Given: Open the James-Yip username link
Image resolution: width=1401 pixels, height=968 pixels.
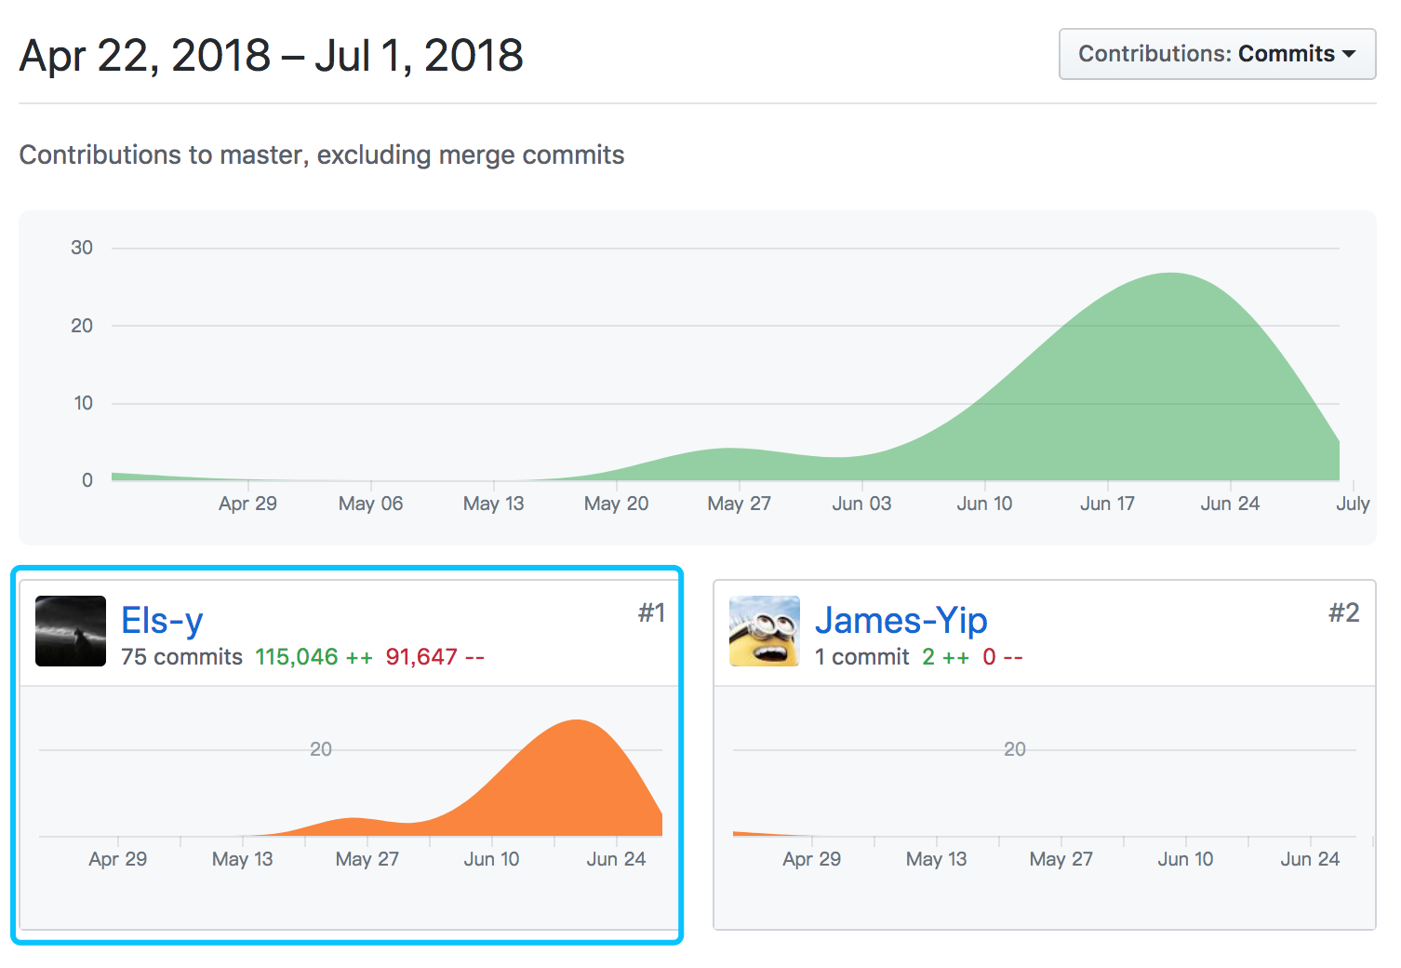Looking at the screenshot, I should pyautogui.click(x=901, y=621).
